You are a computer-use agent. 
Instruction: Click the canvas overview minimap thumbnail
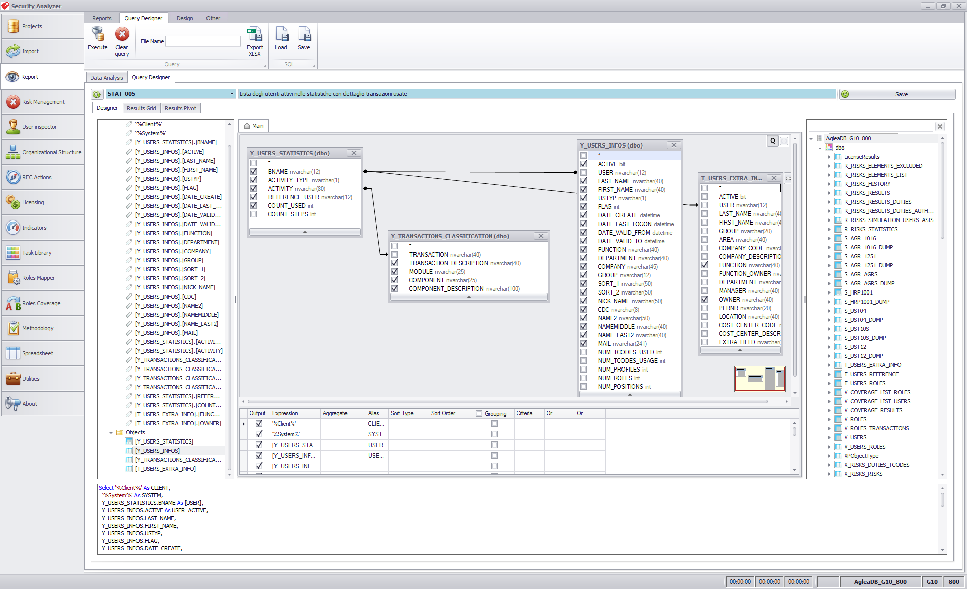point(759,379)
